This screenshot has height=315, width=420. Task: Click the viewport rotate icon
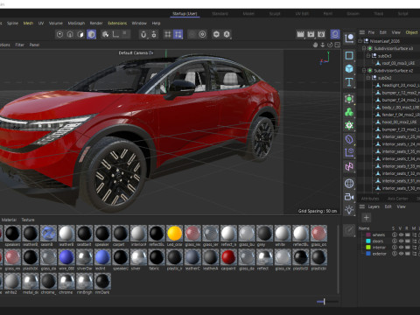click(x=330, y=45)
